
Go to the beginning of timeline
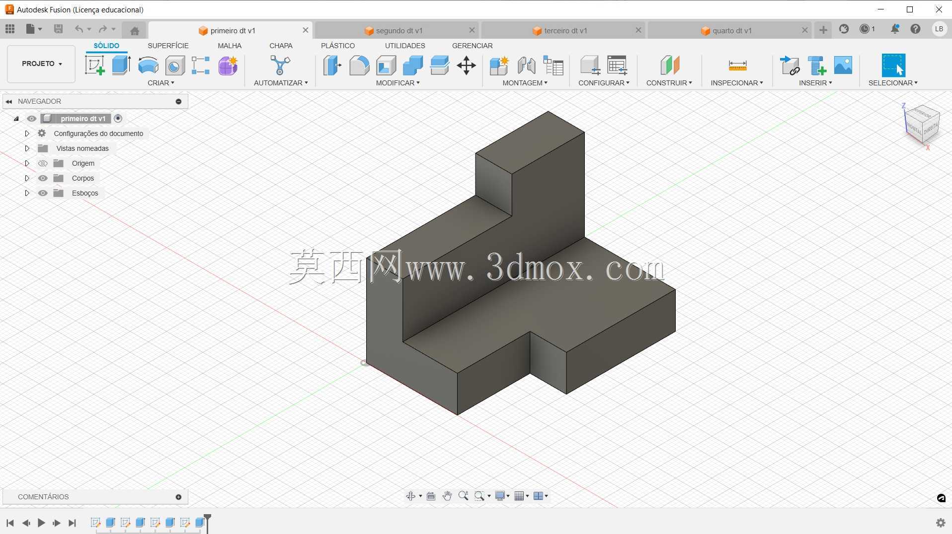click(x=10, y=523)
